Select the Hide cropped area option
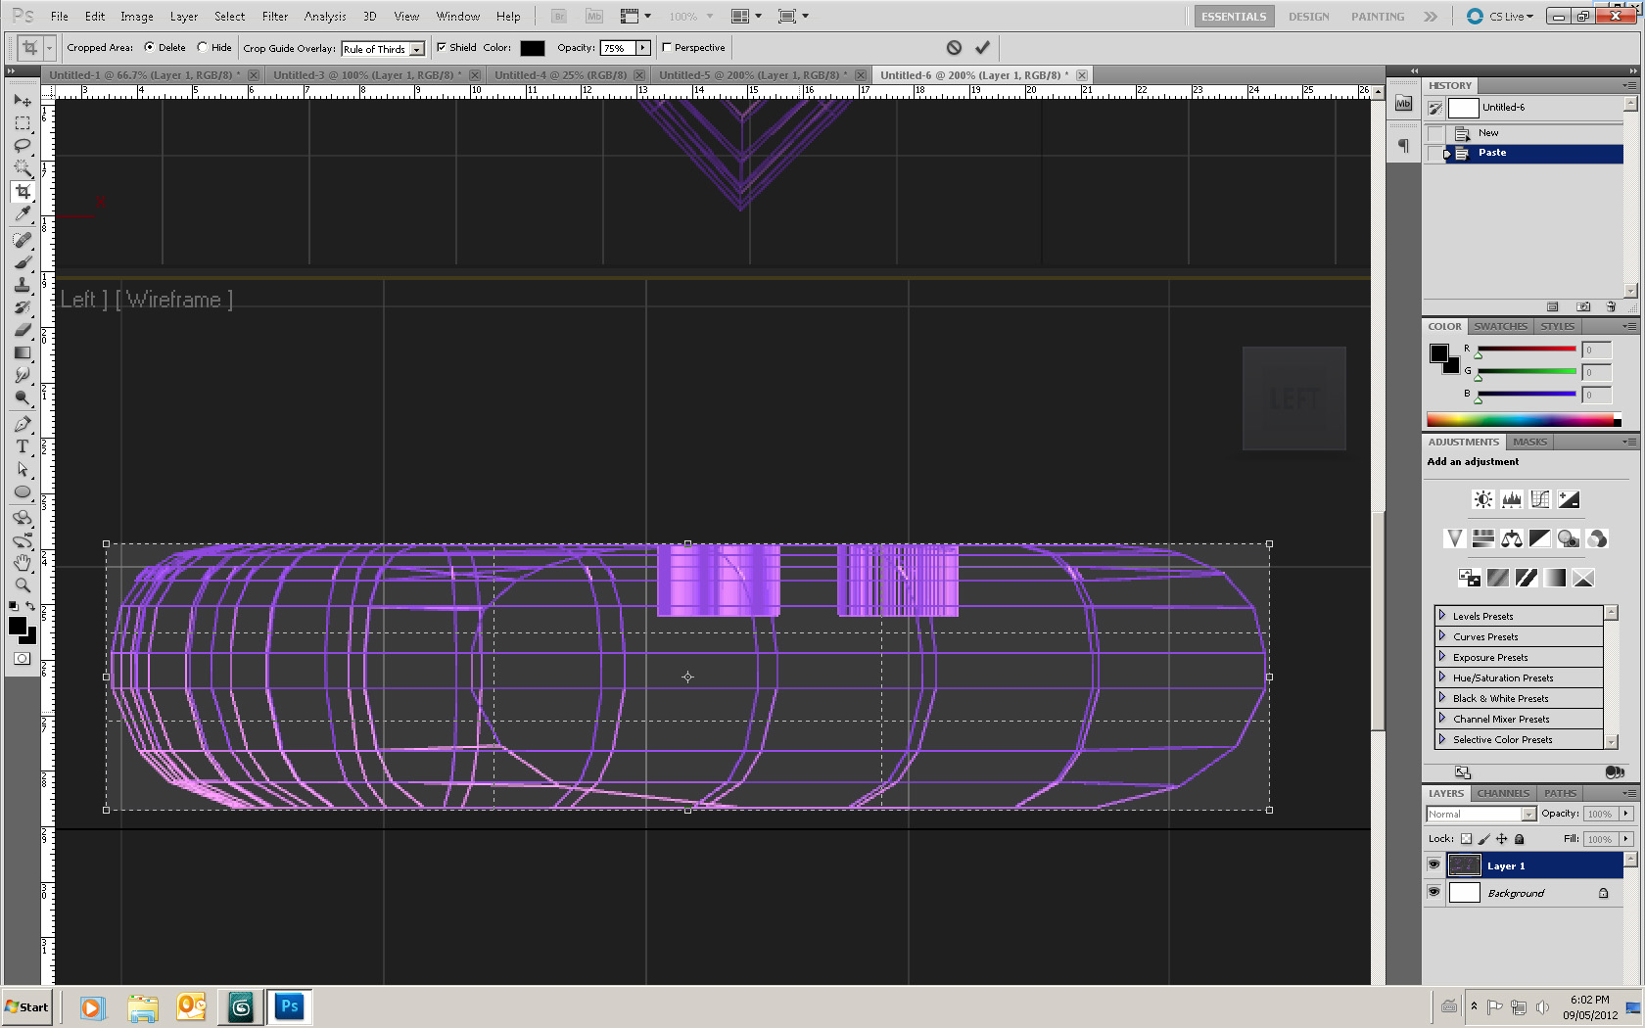Viewport: 1645px width, 1028px height. pyautogui.click(x=202, y=47)
